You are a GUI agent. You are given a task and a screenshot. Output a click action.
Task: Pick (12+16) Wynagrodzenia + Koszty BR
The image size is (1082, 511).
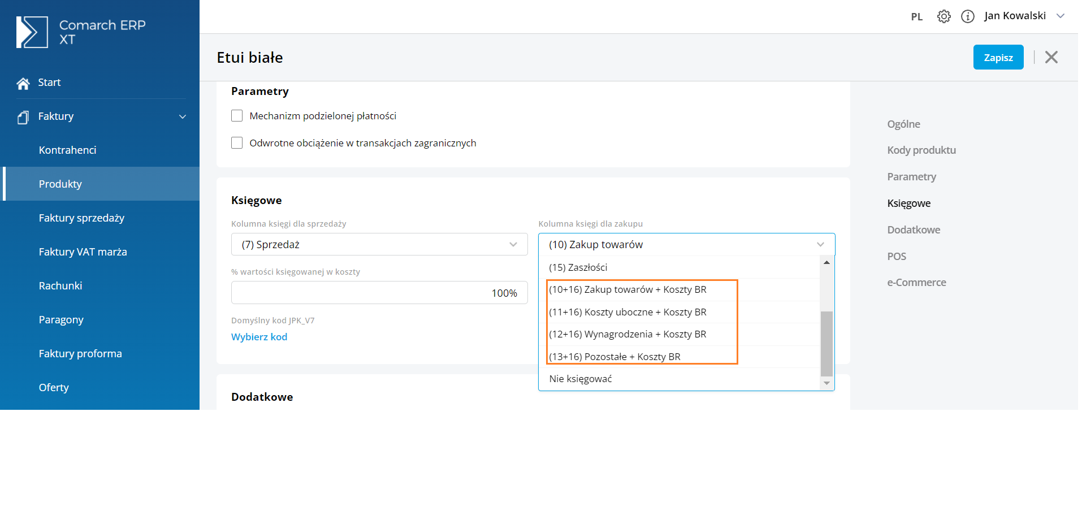(679, 334)
